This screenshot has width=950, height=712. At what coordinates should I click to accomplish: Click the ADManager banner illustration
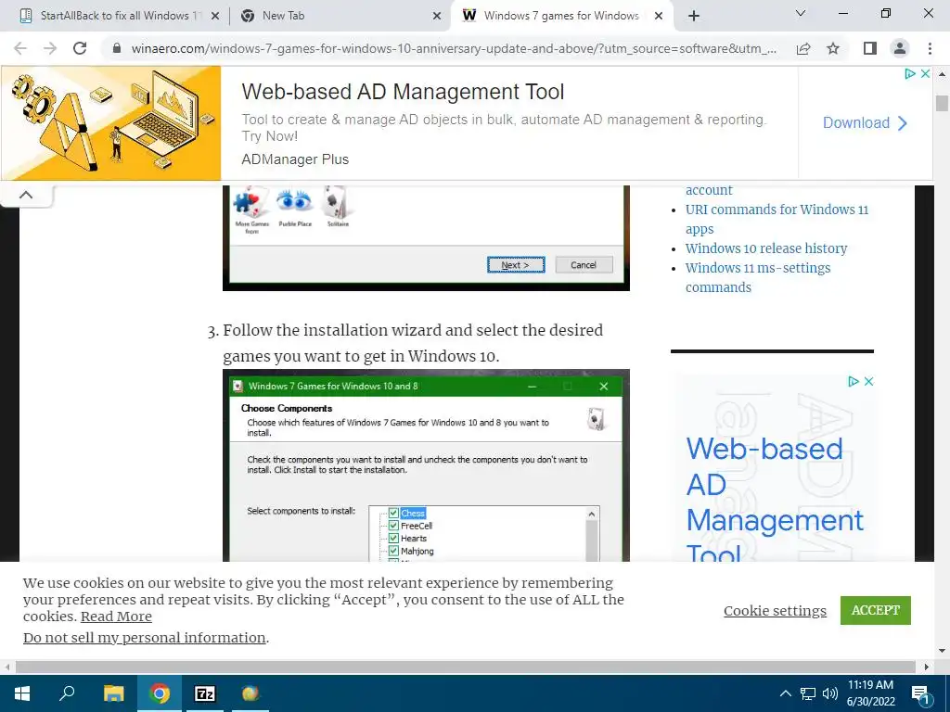[111, 123]
